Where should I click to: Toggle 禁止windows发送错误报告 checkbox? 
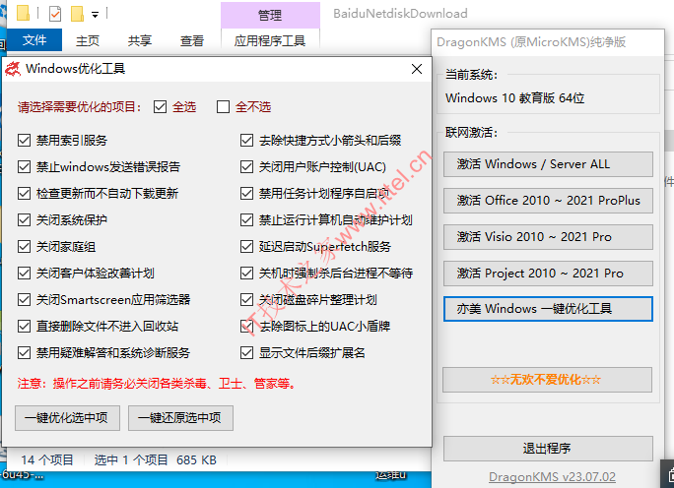coord(24,167)
